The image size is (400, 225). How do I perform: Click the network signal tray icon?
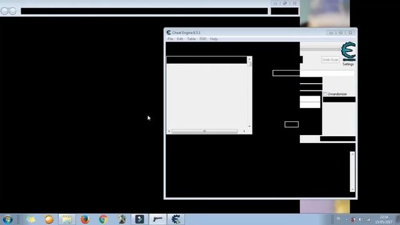coord(368,219)
